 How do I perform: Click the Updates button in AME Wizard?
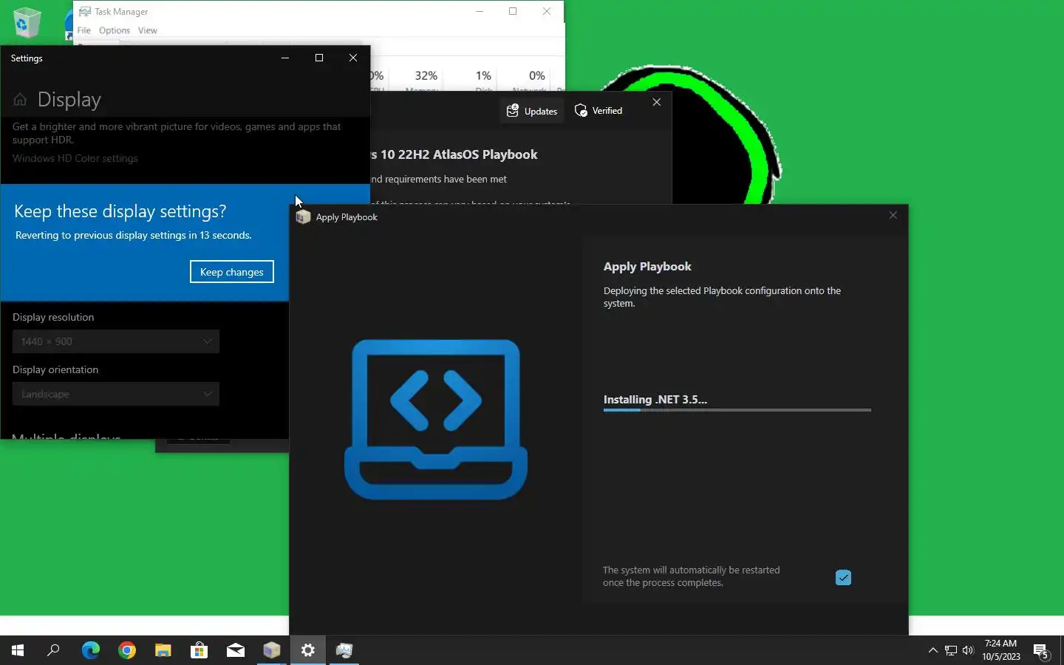(x=531, y=111)
